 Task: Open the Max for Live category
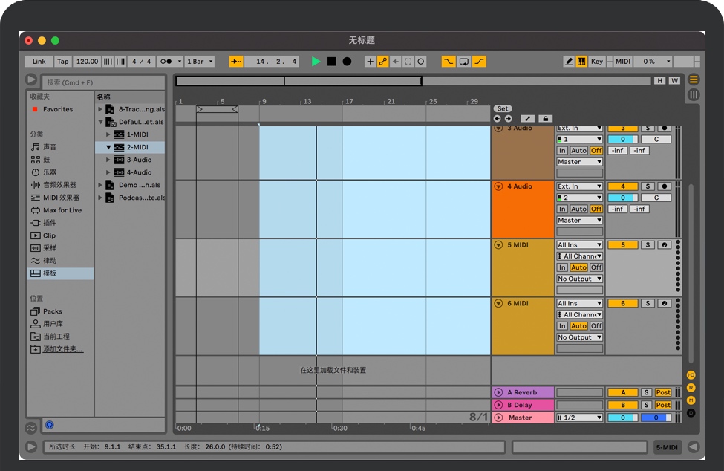[x=63, y=211]
